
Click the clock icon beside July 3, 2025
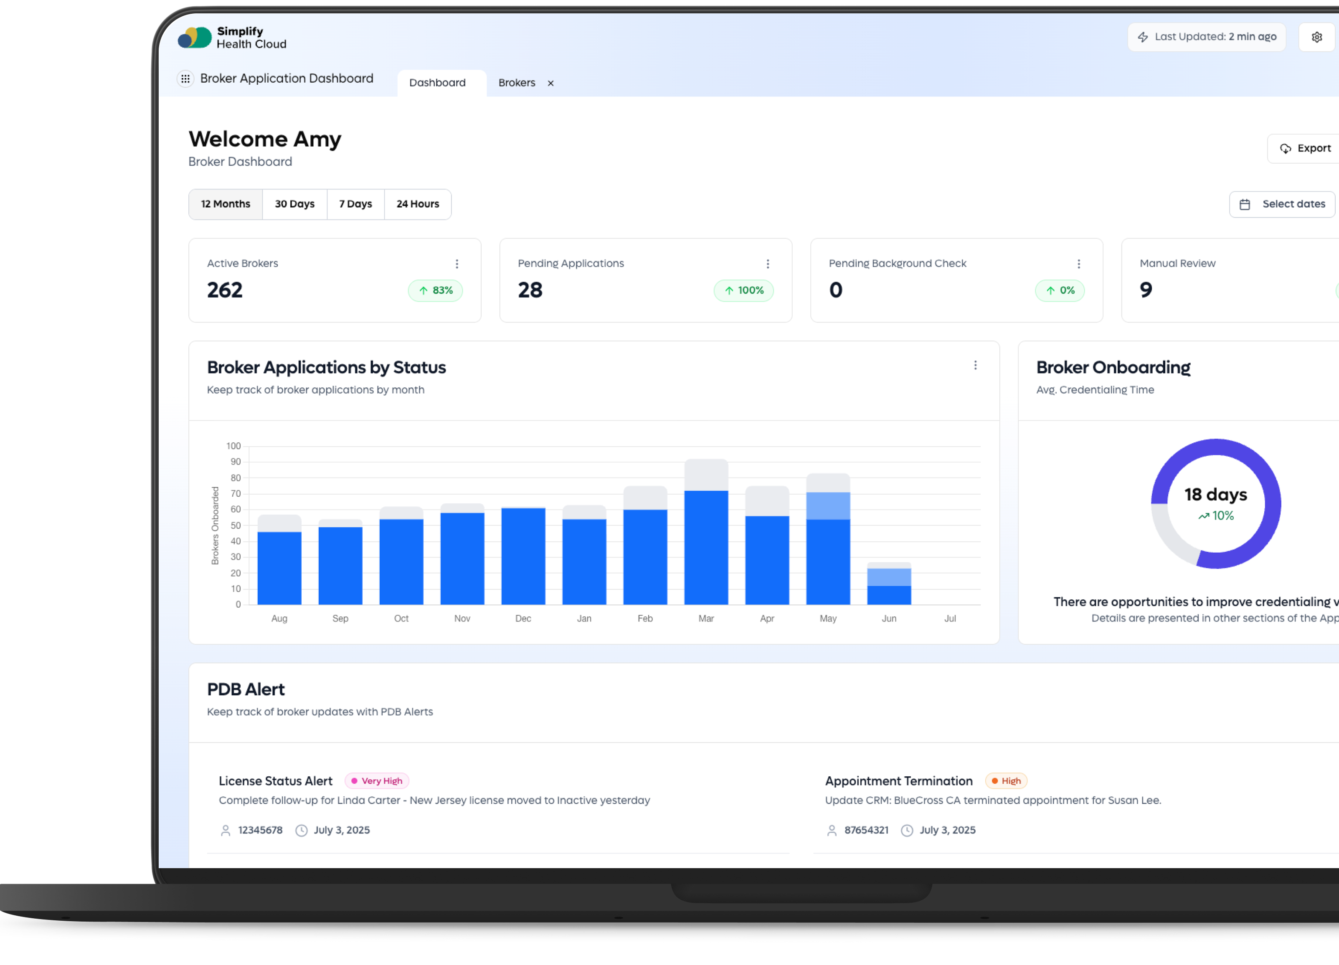click(x=302, y=830)
